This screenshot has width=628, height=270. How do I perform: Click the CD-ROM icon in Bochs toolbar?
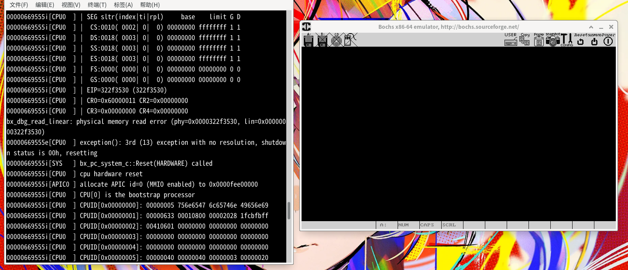pyautogui.click(x=336, y=40)
